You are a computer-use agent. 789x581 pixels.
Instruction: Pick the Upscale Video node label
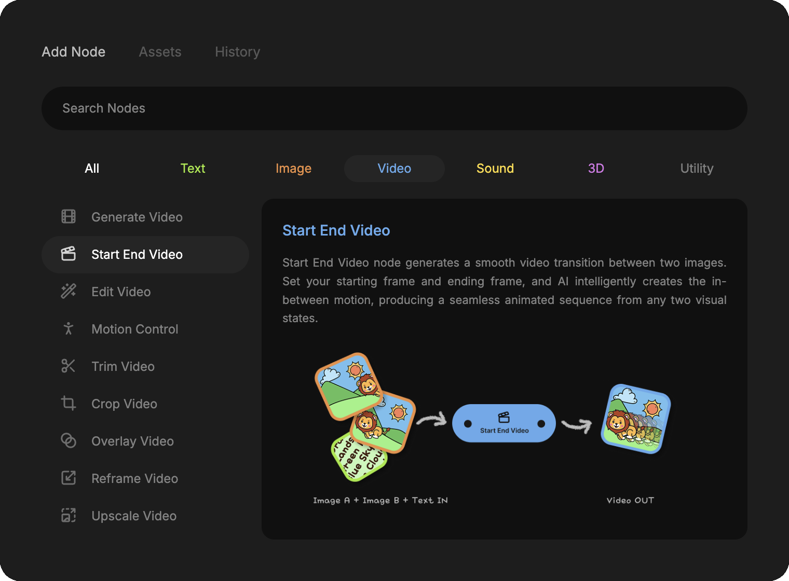tap(134, 516)
